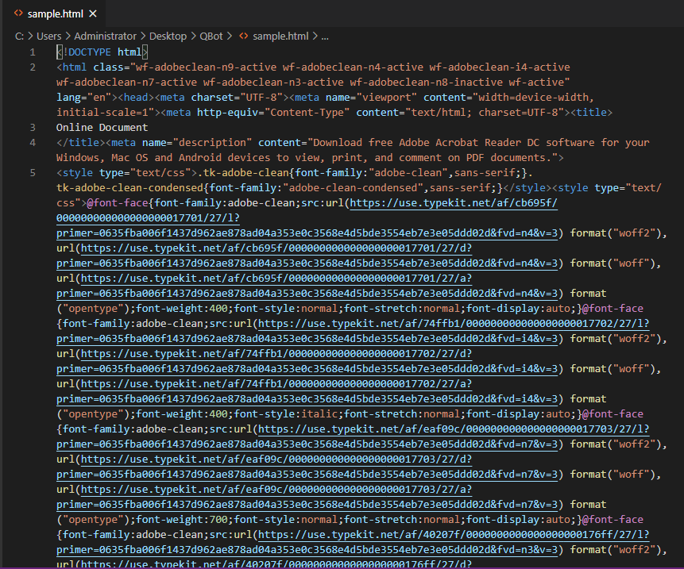Click line number 4 in the gutter

[x=33, y=143]
